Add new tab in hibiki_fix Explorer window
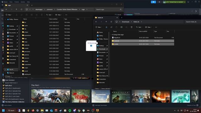Image resolution: width=201 pixels, height=113 pixels. pyautogui.click(x=122, y=18)
